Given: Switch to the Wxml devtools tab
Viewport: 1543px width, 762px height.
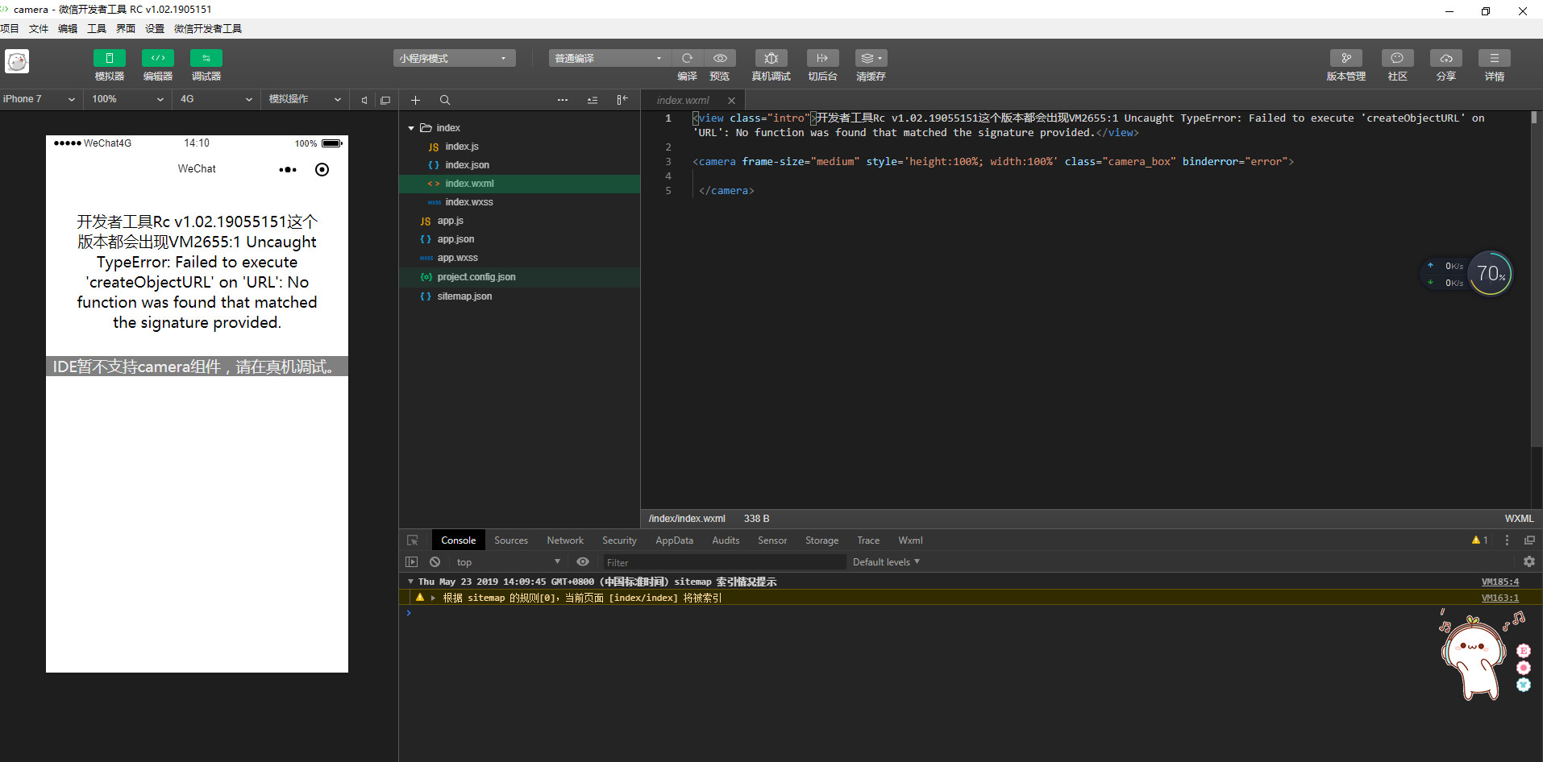Looking at the screenshot, I should [x=910, y=540].
